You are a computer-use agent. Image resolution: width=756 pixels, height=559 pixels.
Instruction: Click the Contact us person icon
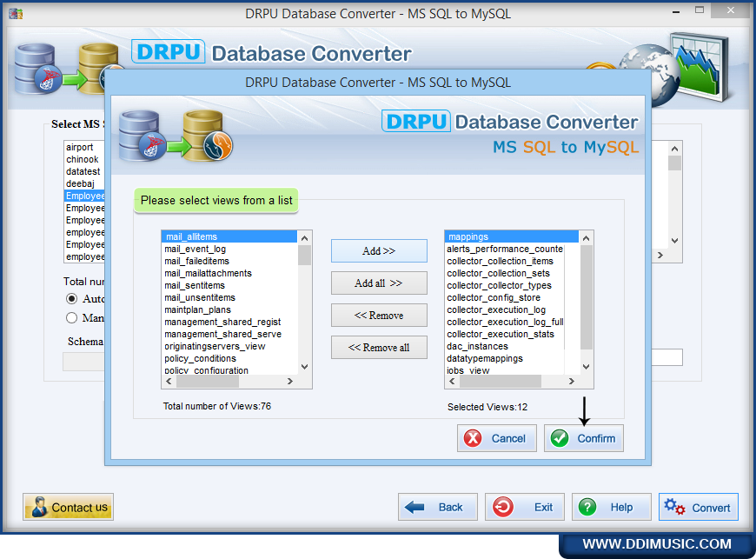coord(38,507)
